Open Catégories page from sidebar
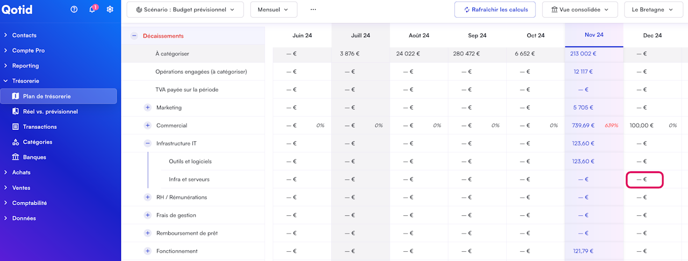Screen dimensions: 688x261 pyautogui.click(x=38, y=142)
